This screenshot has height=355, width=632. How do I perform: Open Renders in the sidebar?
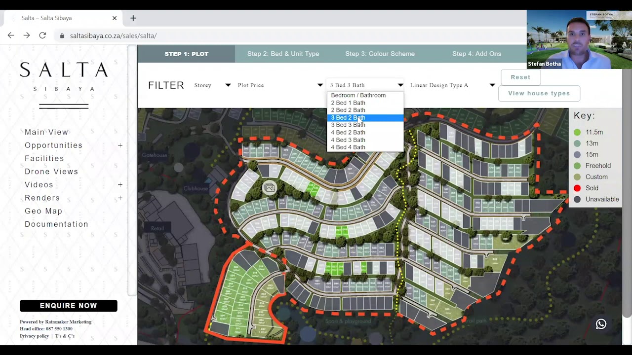click(x=42, y=198)
